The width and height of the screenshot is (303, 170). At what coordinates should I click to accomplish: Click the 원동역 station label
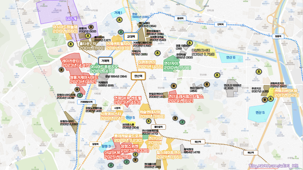pyautogui.click(x=278, y=36)
